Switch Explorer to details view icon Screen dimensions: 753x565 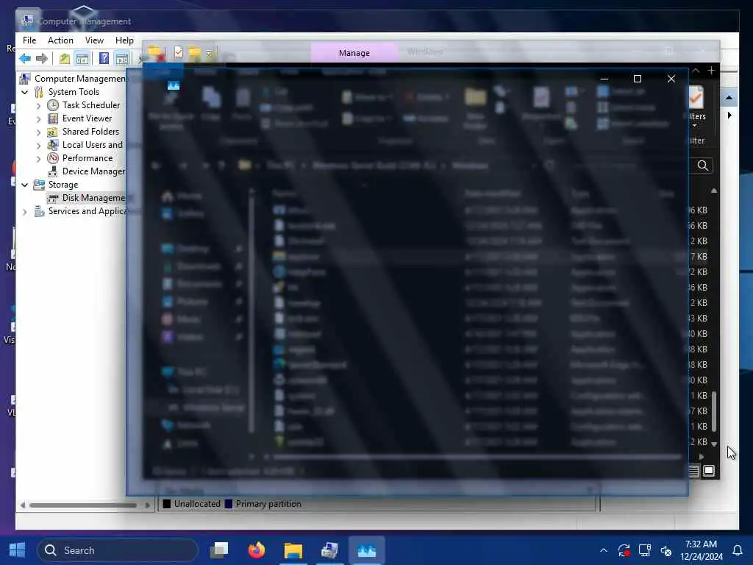pyautogui.click(x=694, y=471)
